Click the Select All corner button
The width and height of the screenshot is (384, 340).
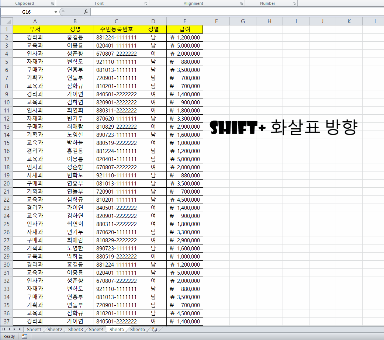pos(7,21)
